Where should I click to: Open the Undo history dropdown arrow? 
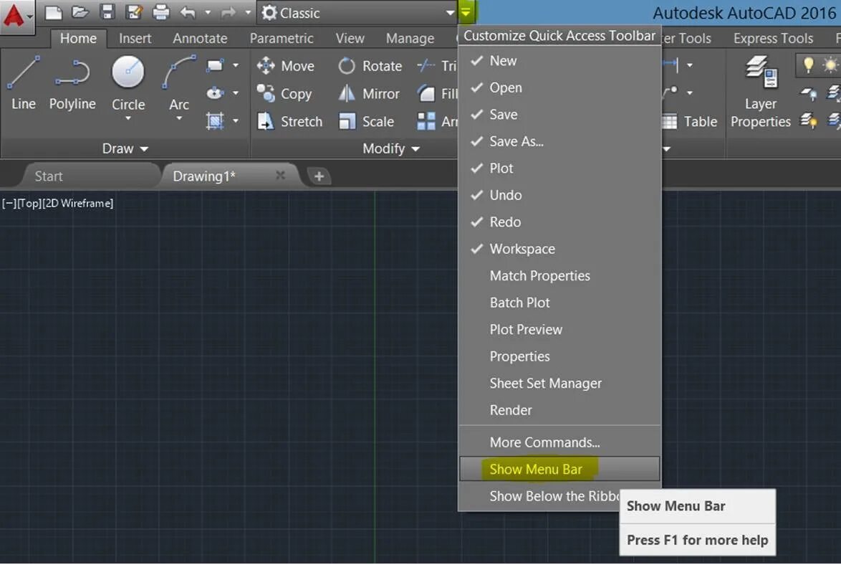208,12
